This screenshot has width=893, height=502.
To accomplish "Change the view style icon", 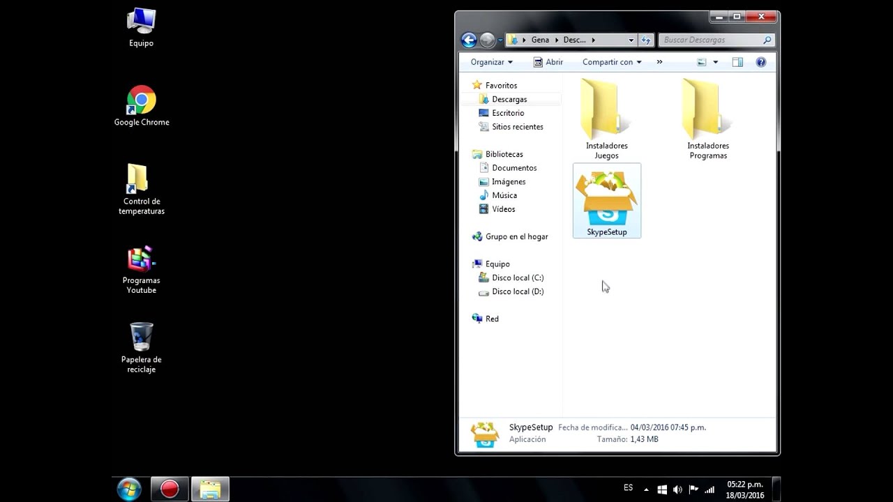I will [x=702, y=62].
